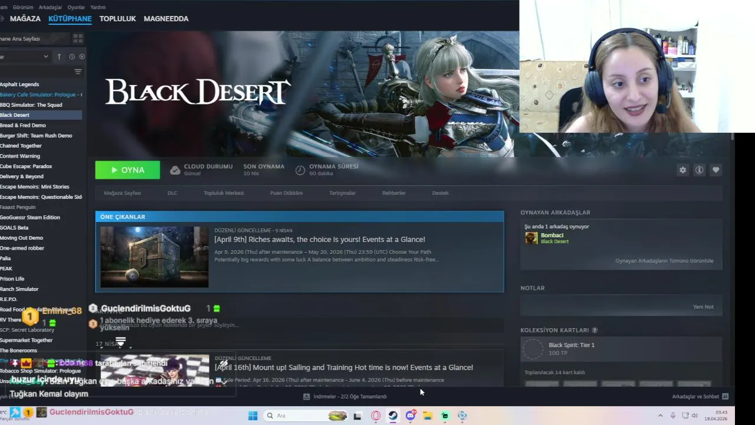
Task: Toggle Black Desert favorite heart icon
Action: pos(715,170)
